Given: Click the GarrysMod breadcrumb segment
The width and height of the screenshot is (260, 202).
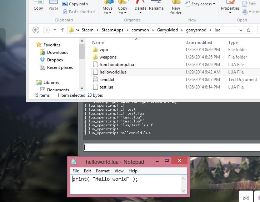Looking at the screenshot, I should (167, 30).
